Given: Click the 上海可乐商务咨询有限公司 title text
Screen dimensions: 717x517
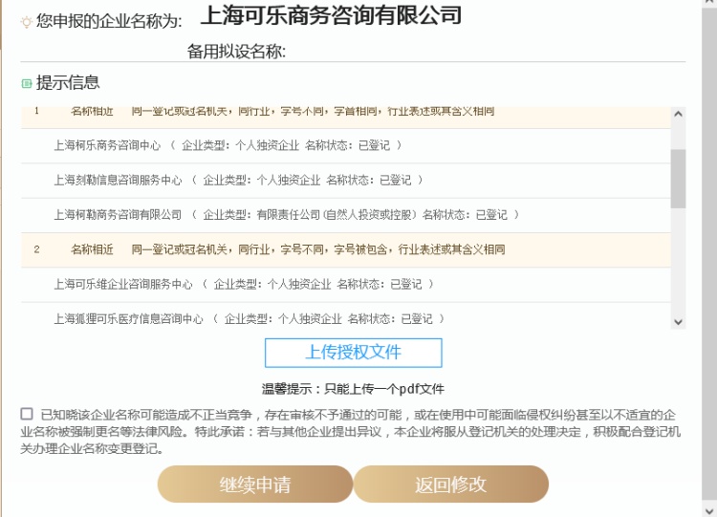Looking at the screenshot, I should tap(331, 15).
